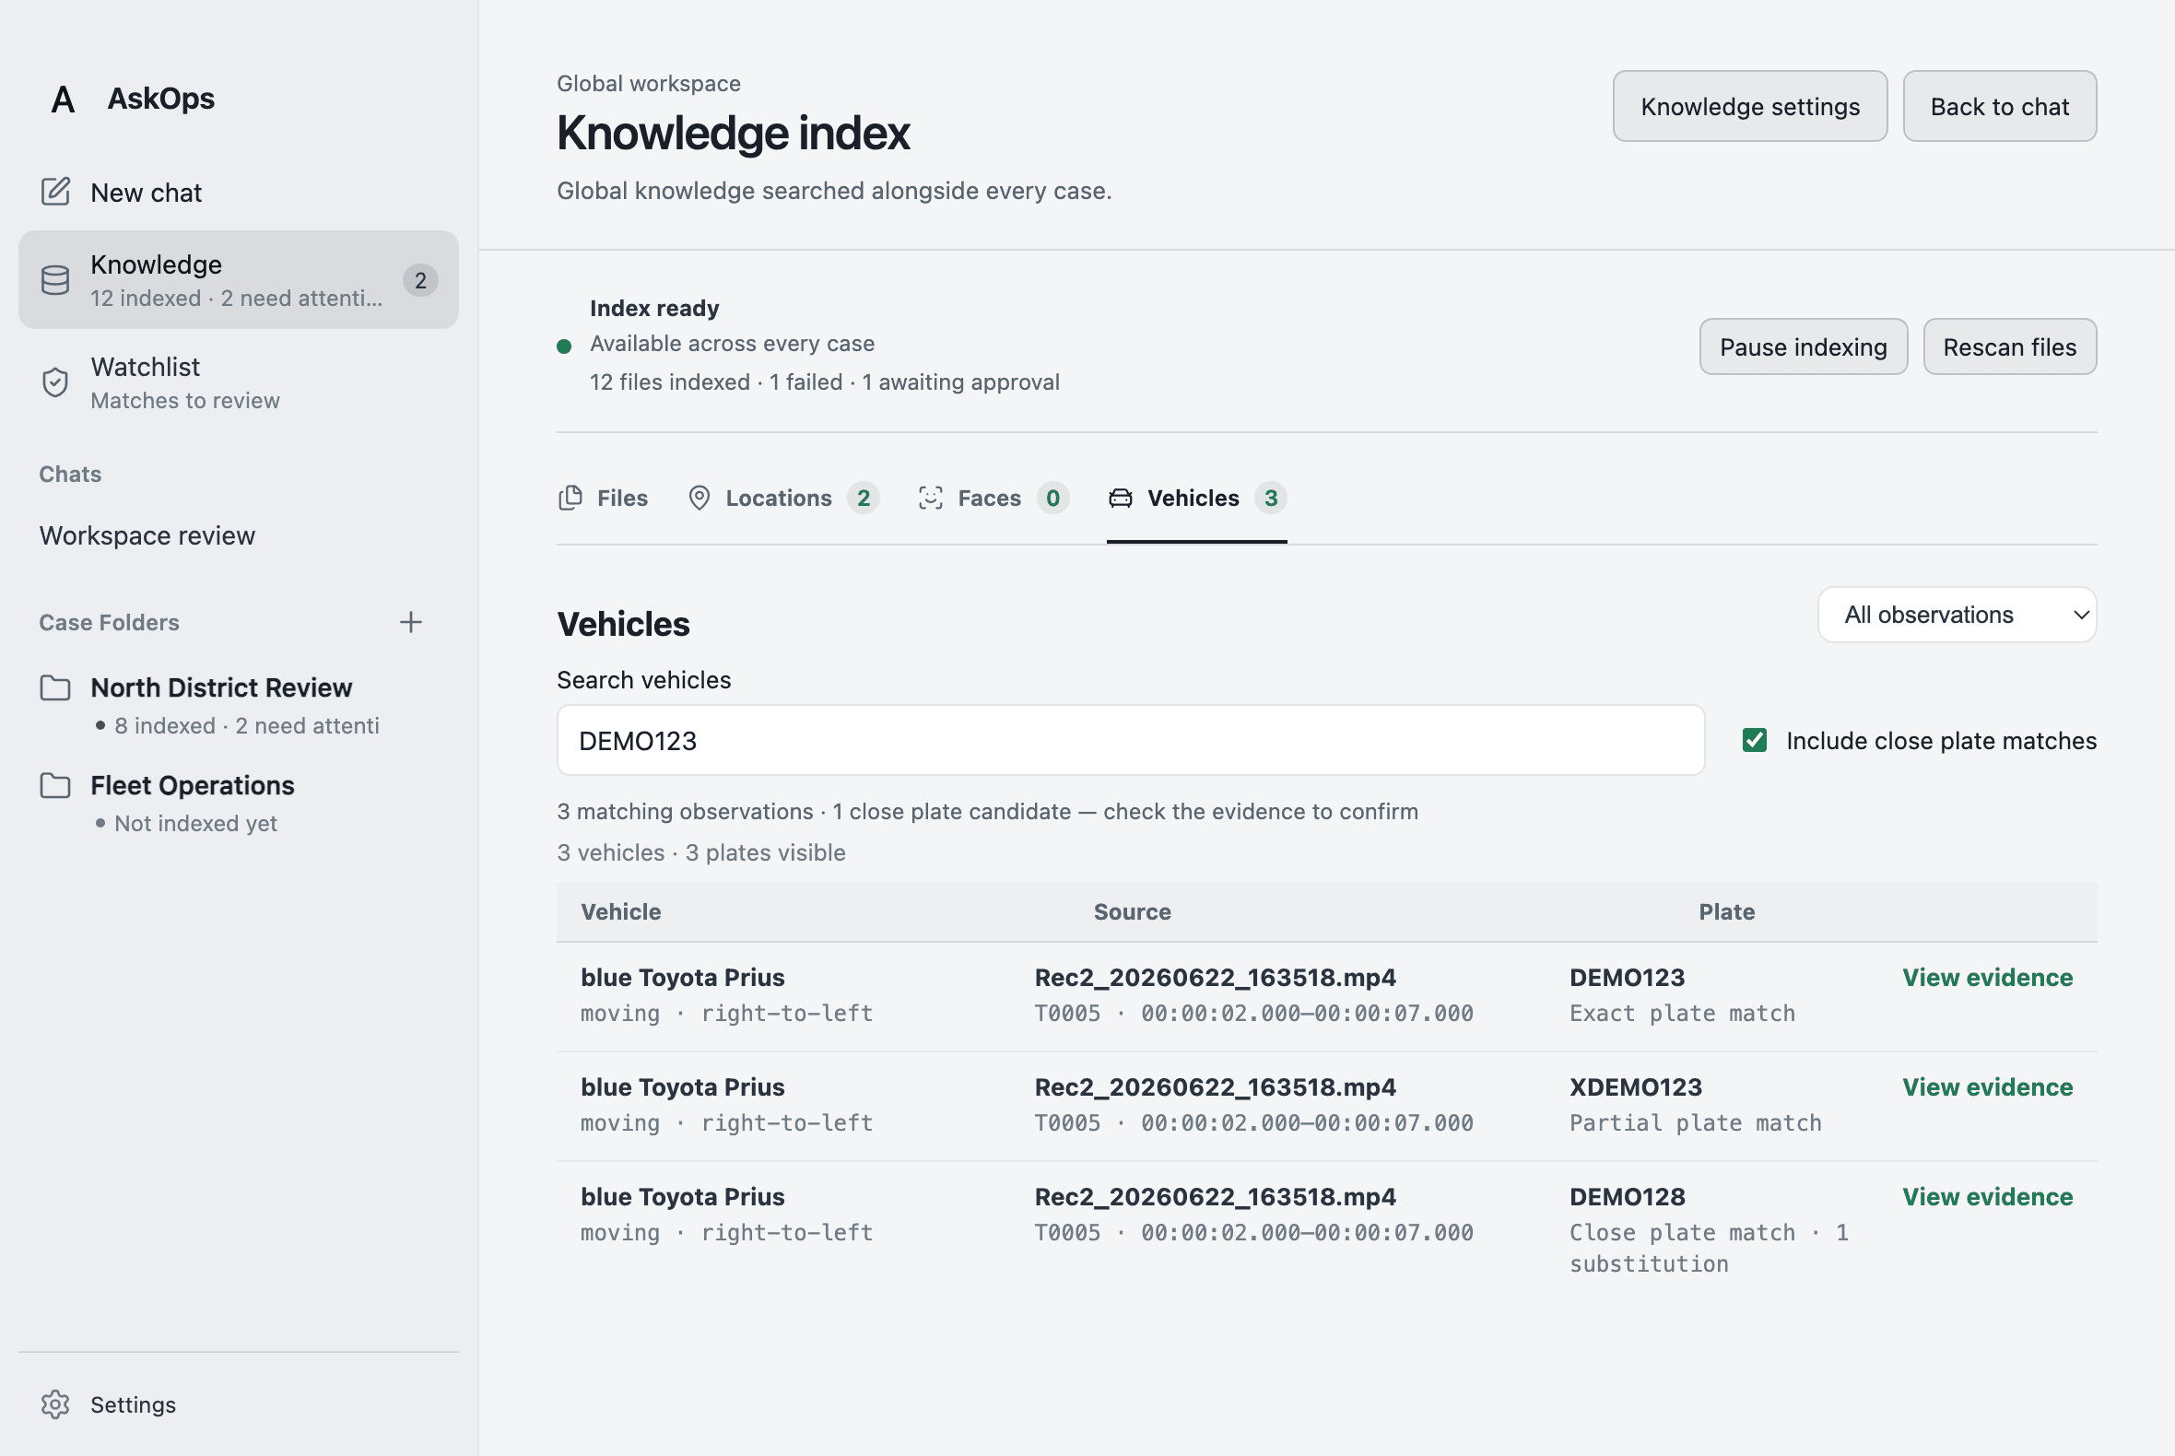Click the Files tab document icon
The width and height of the screenshot is (2175, 1456).
coord(570,498)
